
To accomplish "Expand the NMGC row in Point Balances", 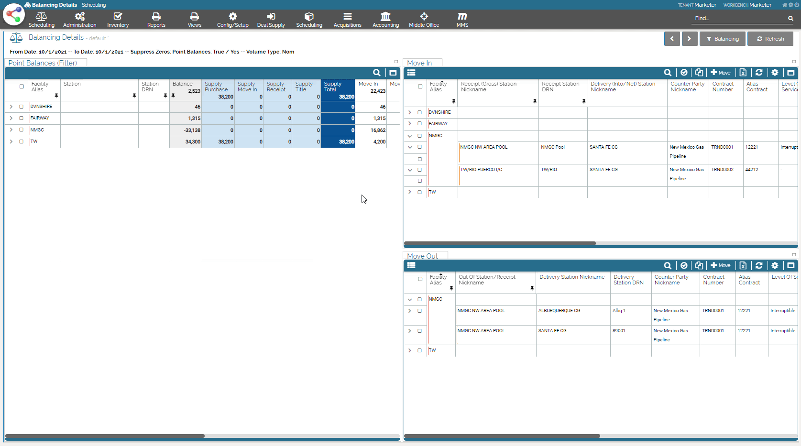I will click(x=11, y=130).
